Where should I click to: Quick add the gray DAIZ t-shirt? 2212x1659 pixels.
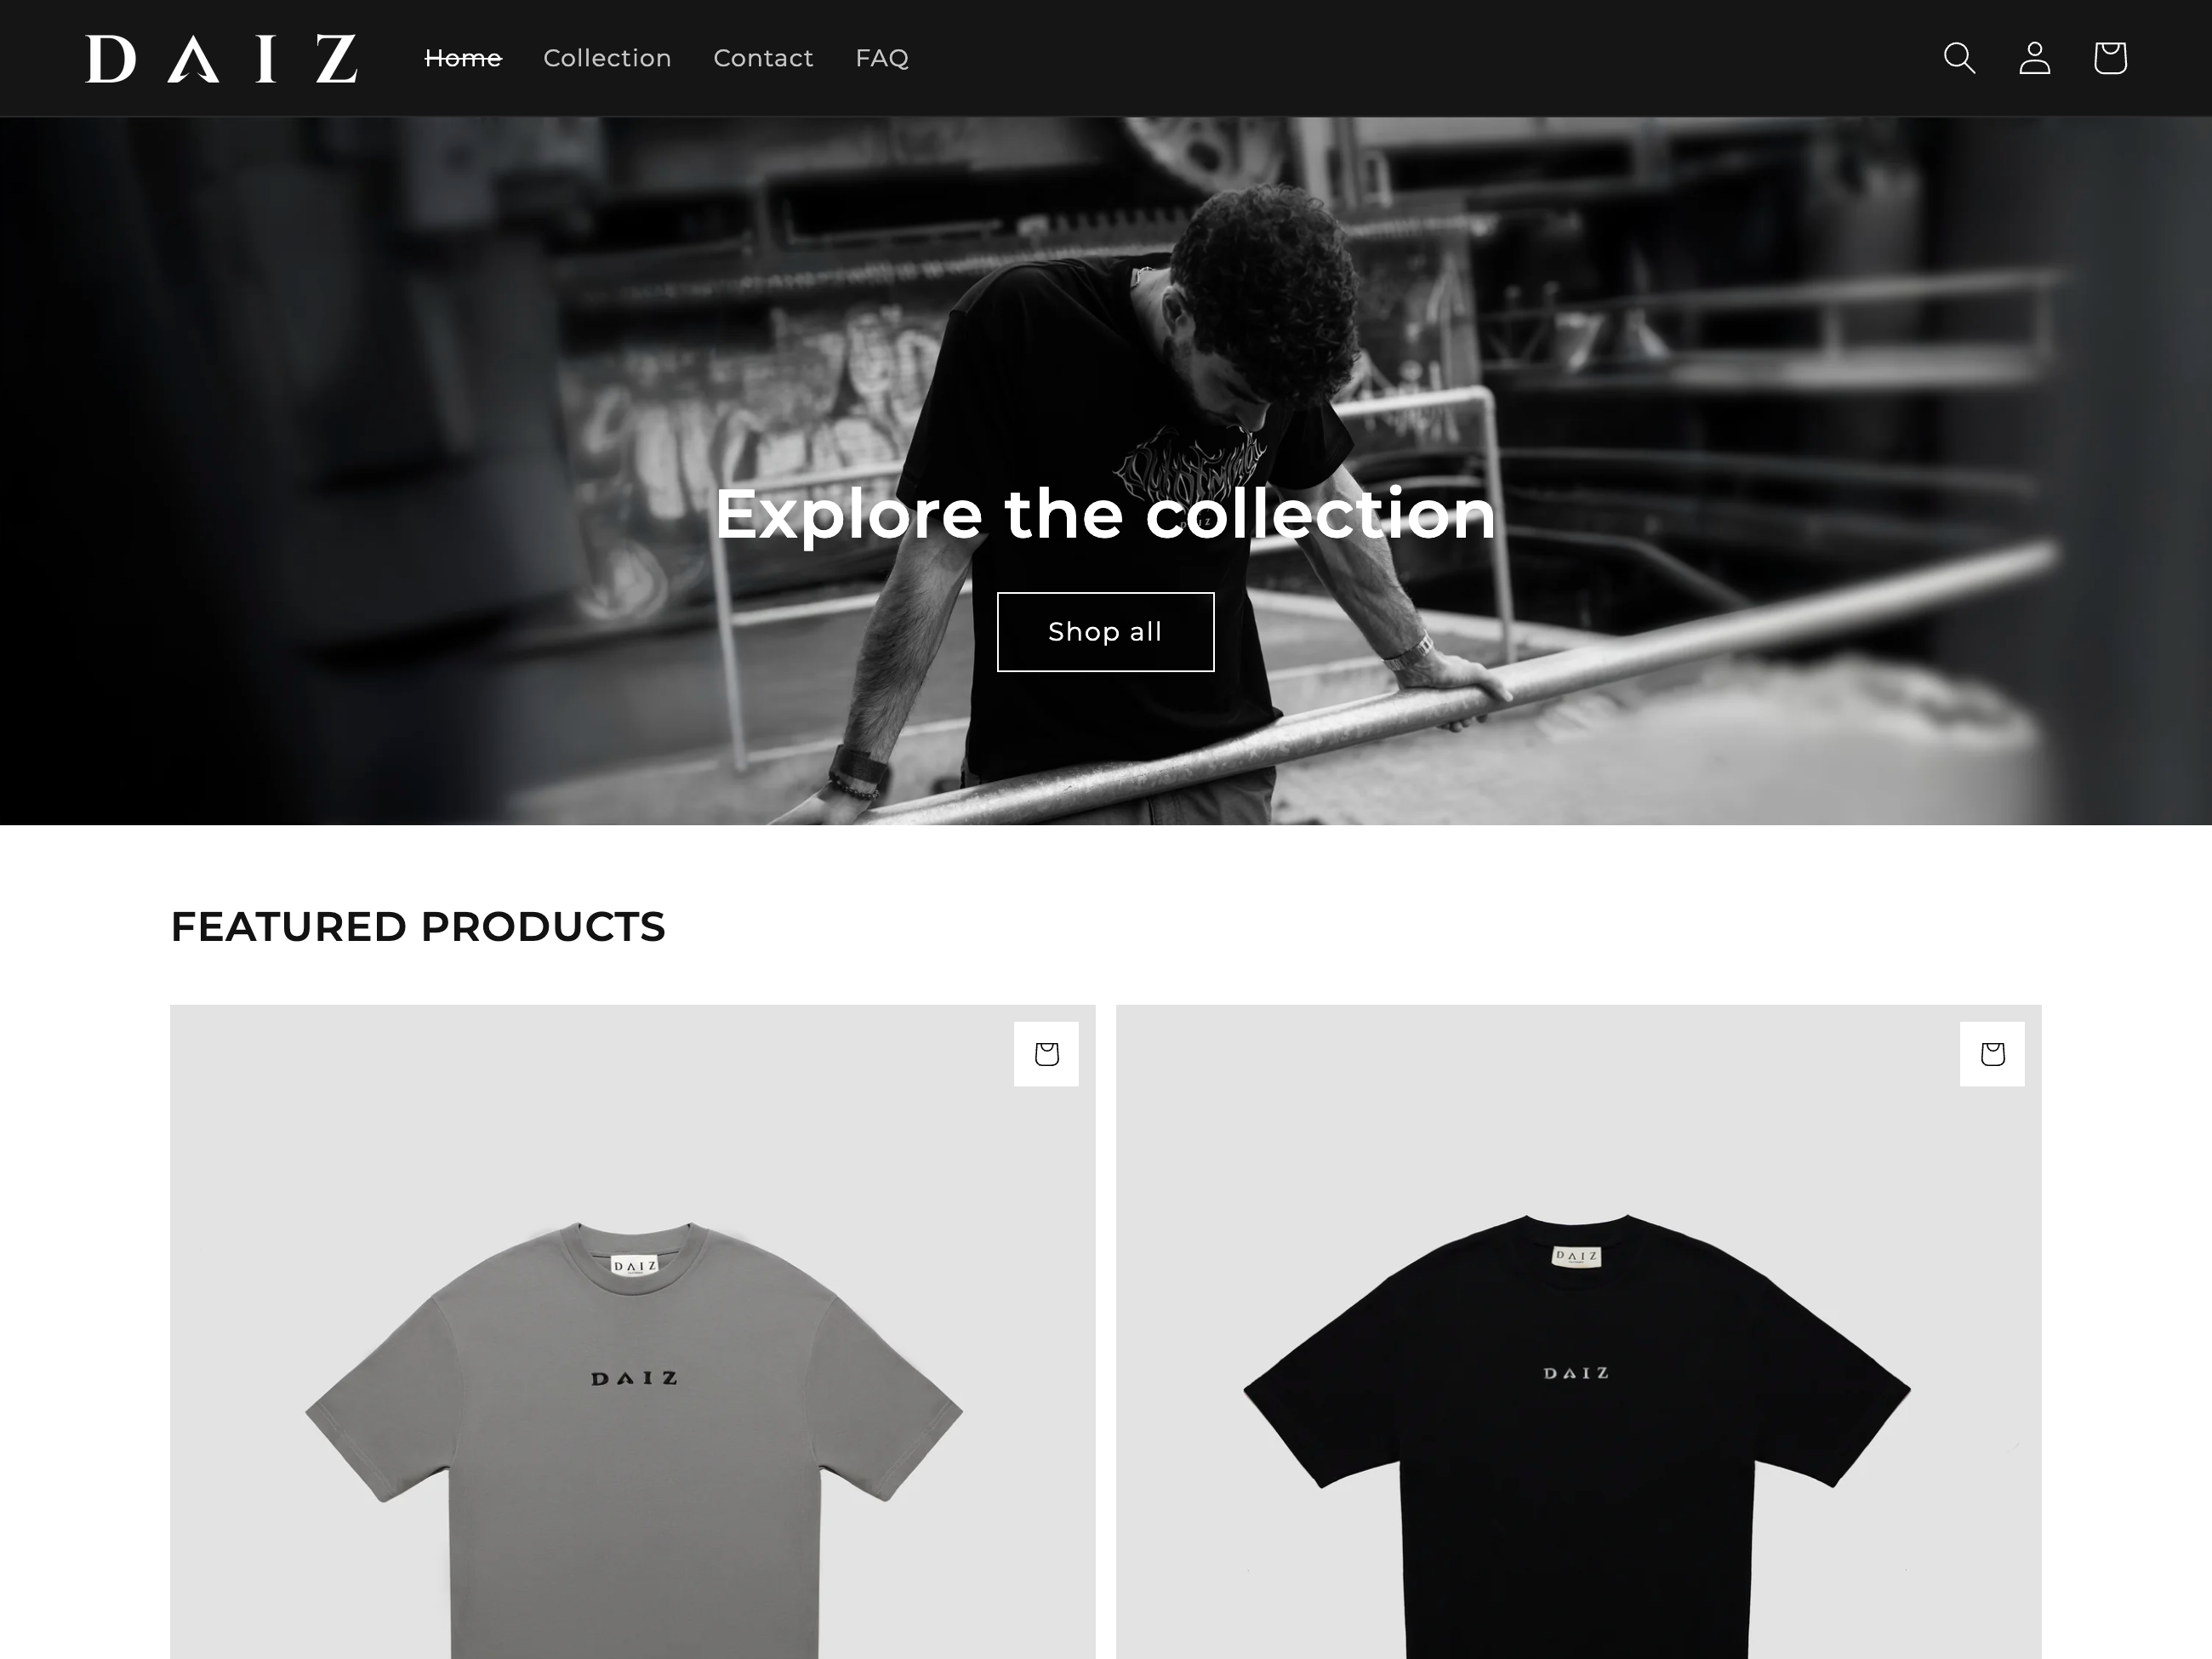1046,1054
